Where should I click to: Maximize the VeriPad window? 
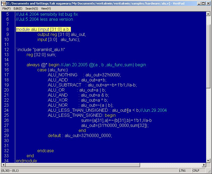[x=203, y=3]
